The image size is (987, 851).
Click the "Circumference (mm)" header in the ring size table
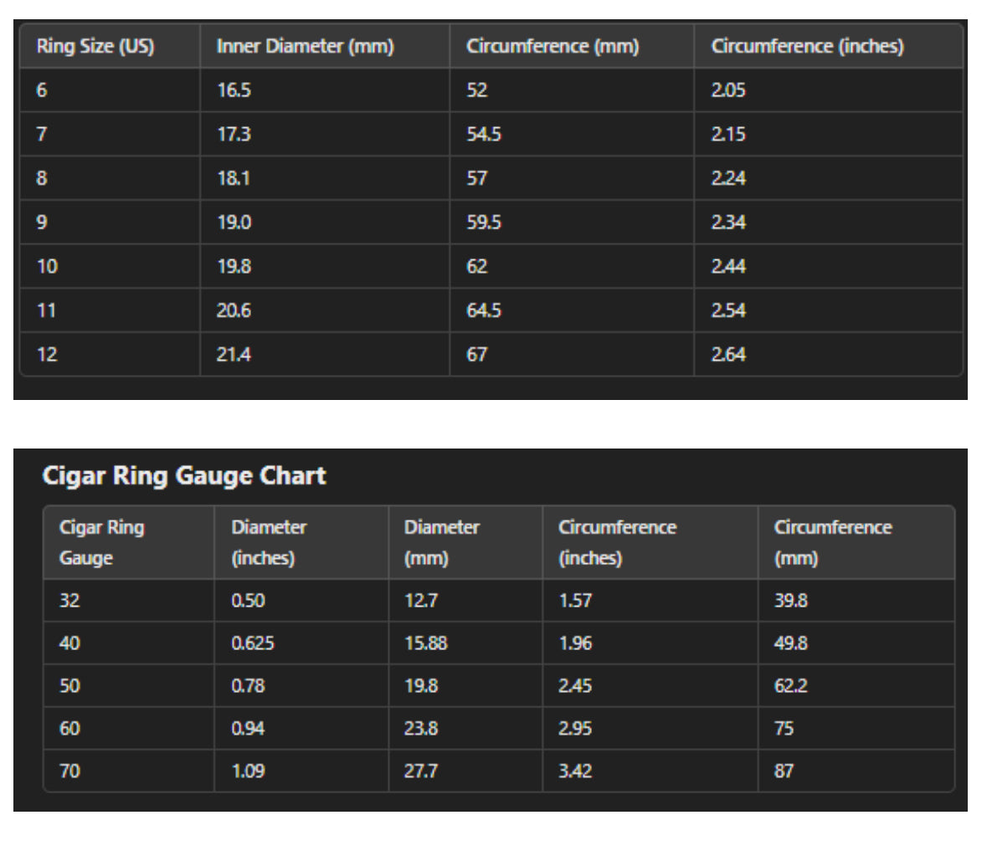pos(552,46)
